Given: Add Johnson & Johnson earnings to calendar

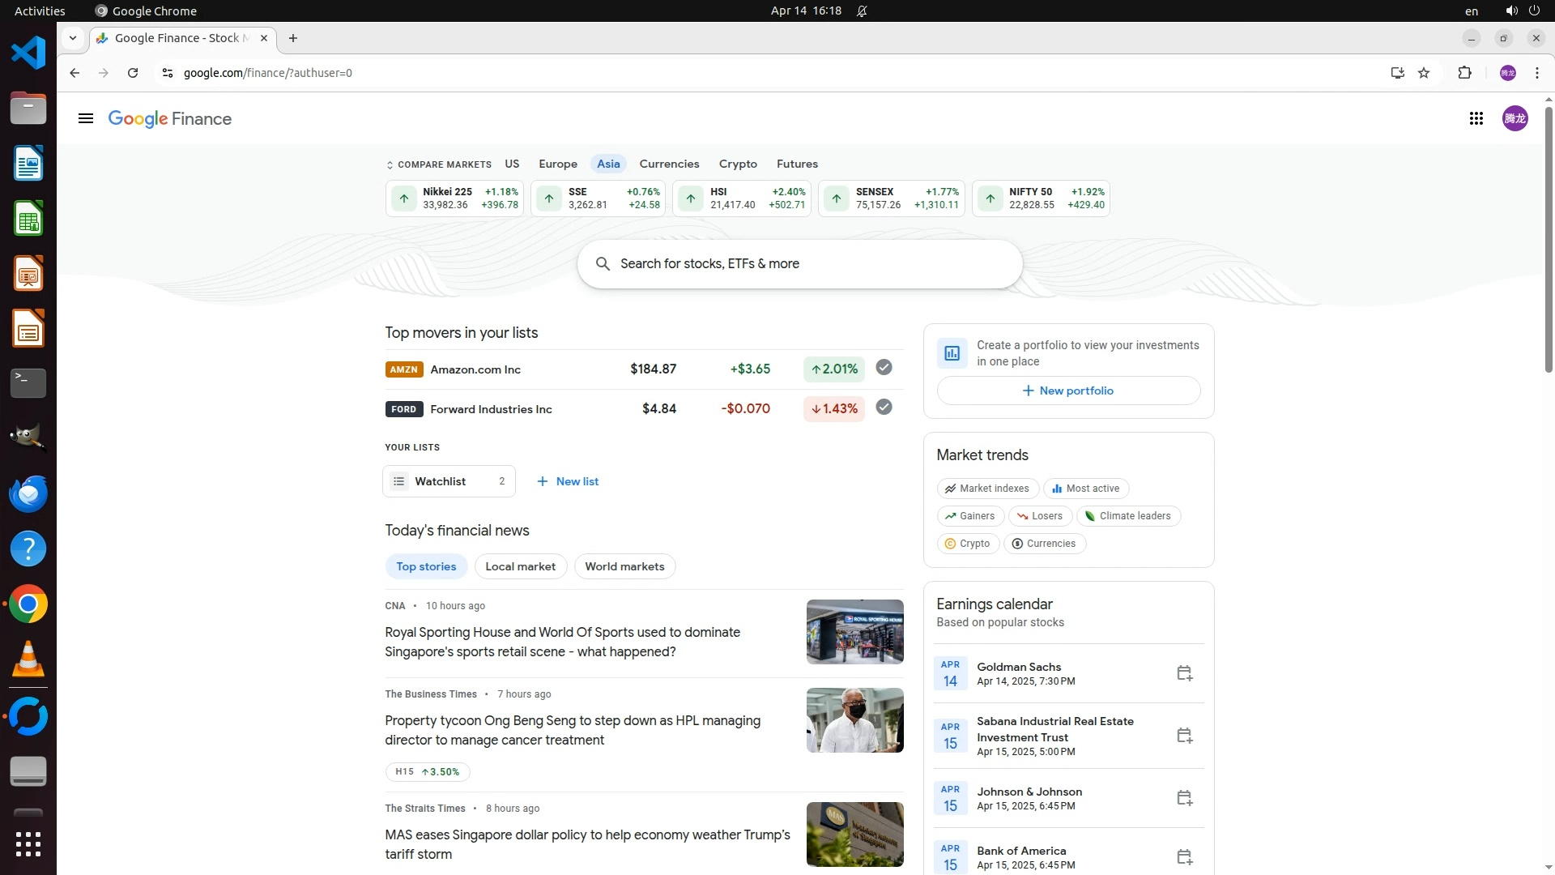Looking at the screenshot, I should point(1184,798).
